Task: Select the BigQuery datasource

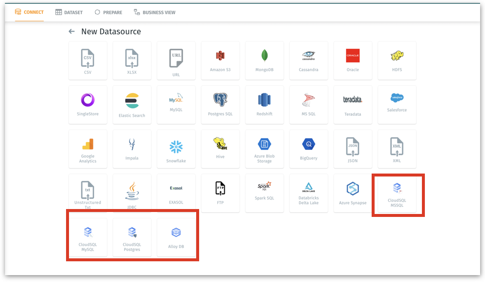Action: tap(309, 149)
